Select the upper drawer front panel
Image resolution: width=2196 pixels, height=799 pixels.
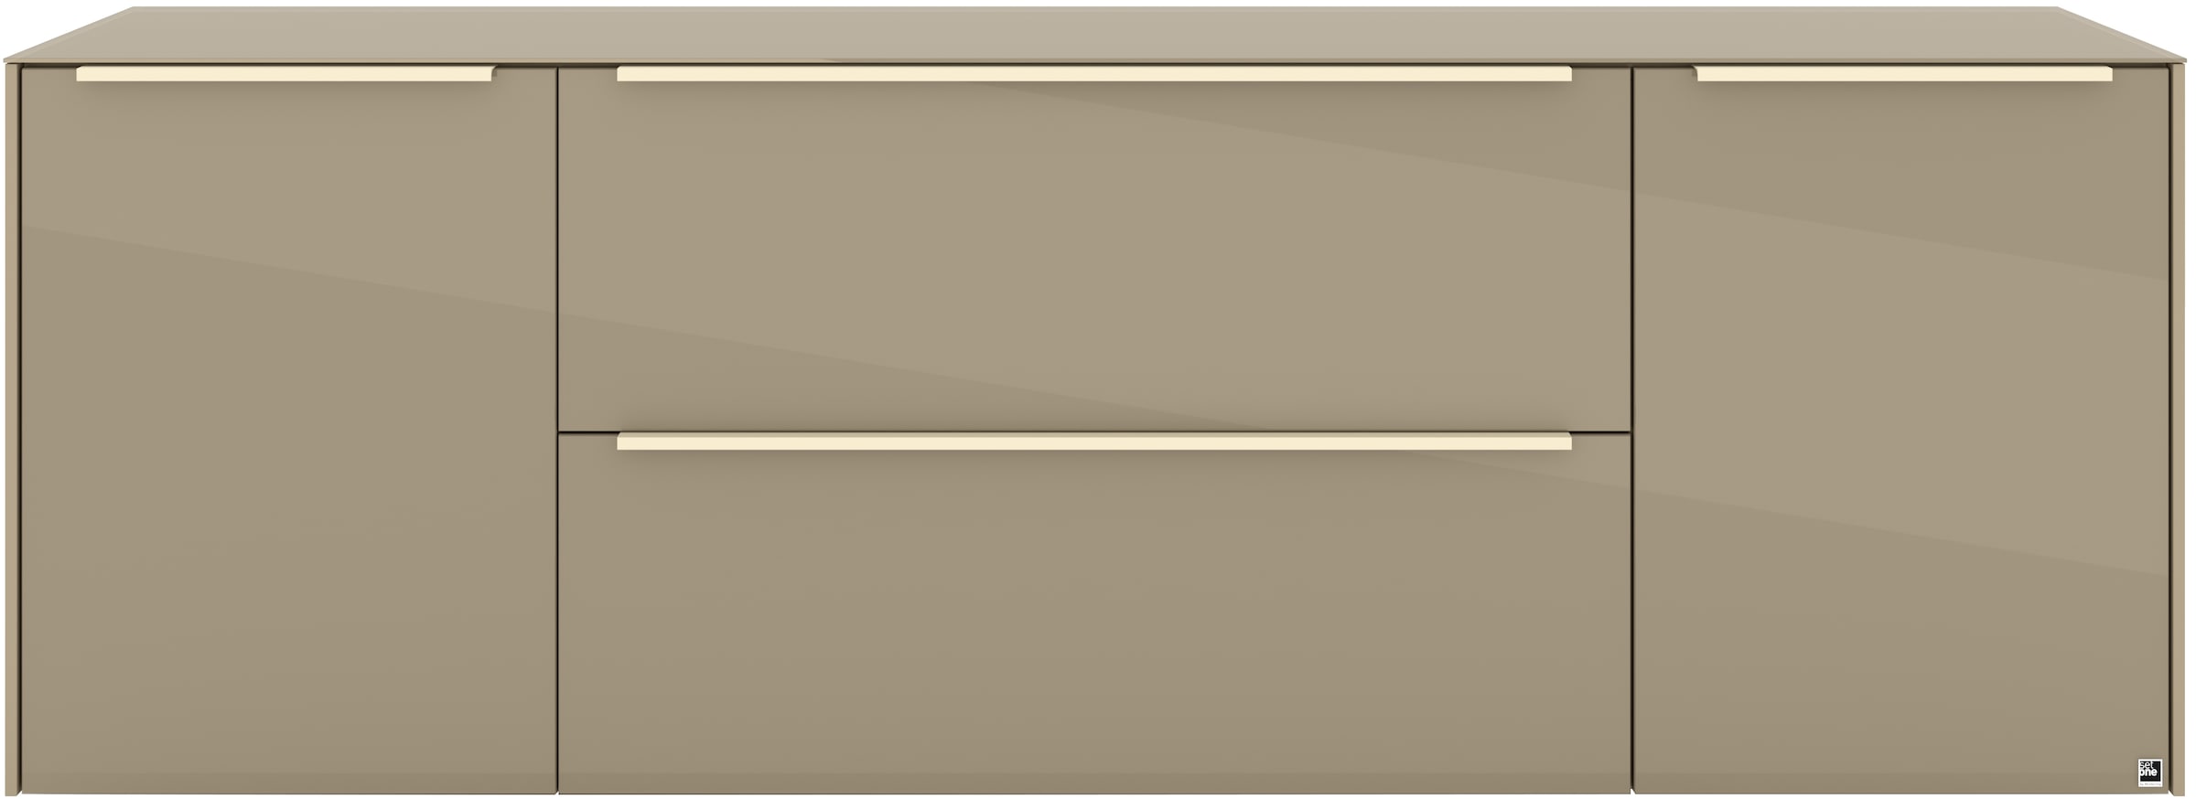tap(1094, 248)
